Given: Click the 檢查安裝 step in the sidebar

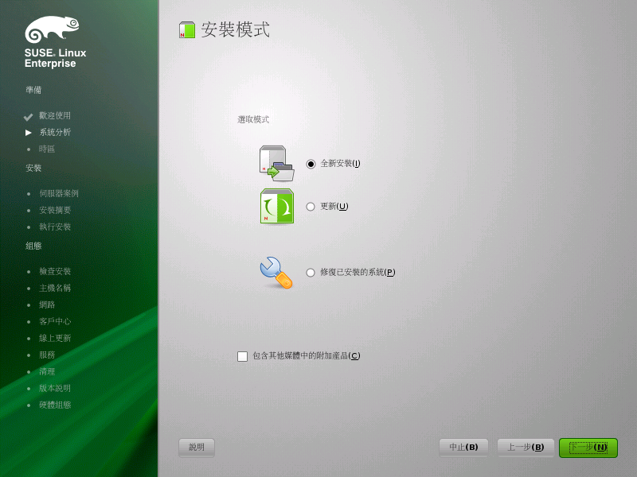Looking at the screenshot, I should click(55, 271).
